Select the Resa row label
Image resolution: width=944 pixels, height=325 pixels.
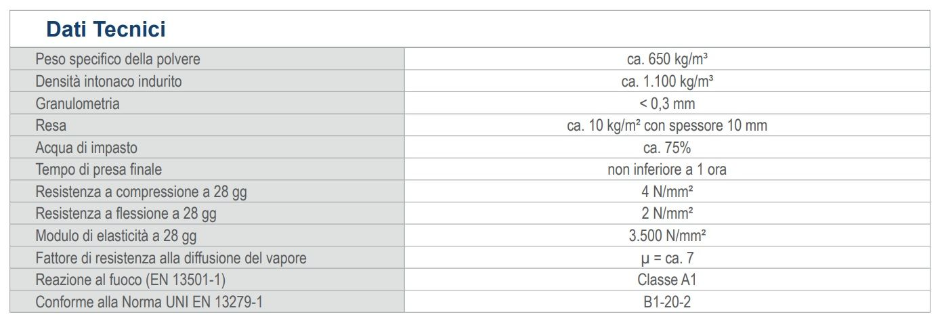[x=51, y=126]
